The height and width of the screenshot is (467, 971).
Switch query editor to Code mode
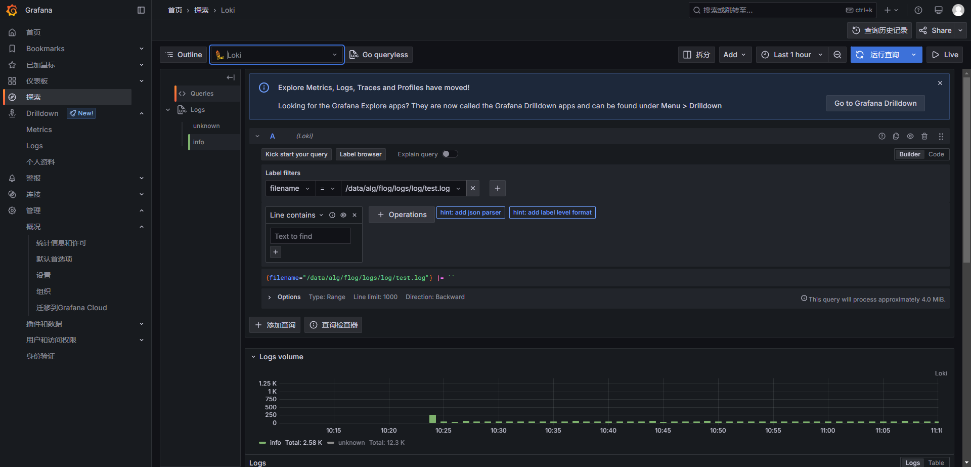click(936, 154)
